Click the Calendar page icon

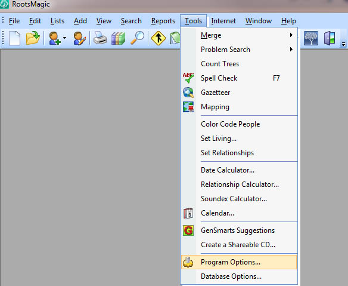[188, 213]
